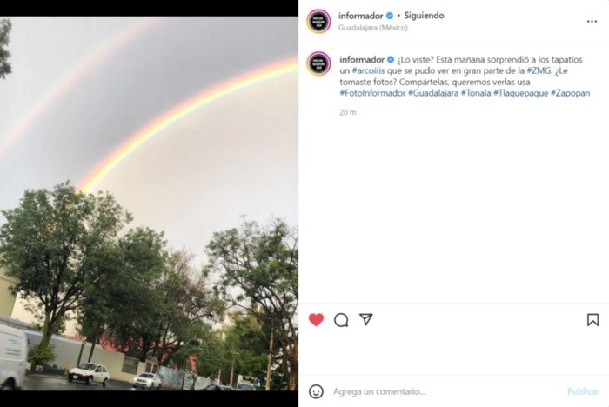Click the rainbow photo of the post
Viewport: 609px width, 407px height.
click(149, 203)
